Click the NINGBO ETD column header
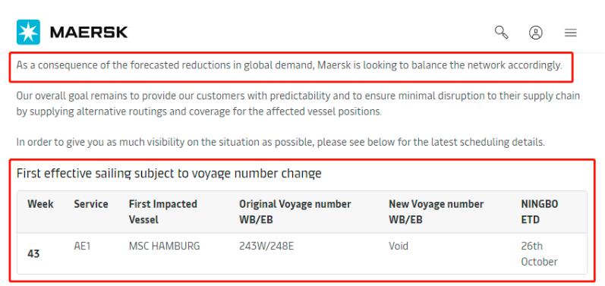605x286 pixels. pyautogui.click(x=540, y=212)
